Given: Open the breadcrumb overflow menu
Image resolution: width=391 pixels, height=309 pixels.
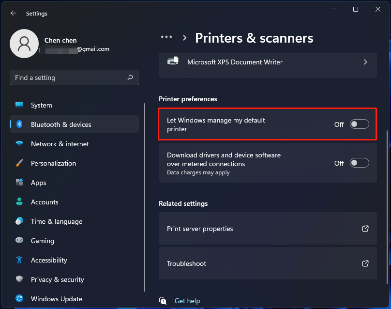Looking at the screenshot, I should 166,37.
